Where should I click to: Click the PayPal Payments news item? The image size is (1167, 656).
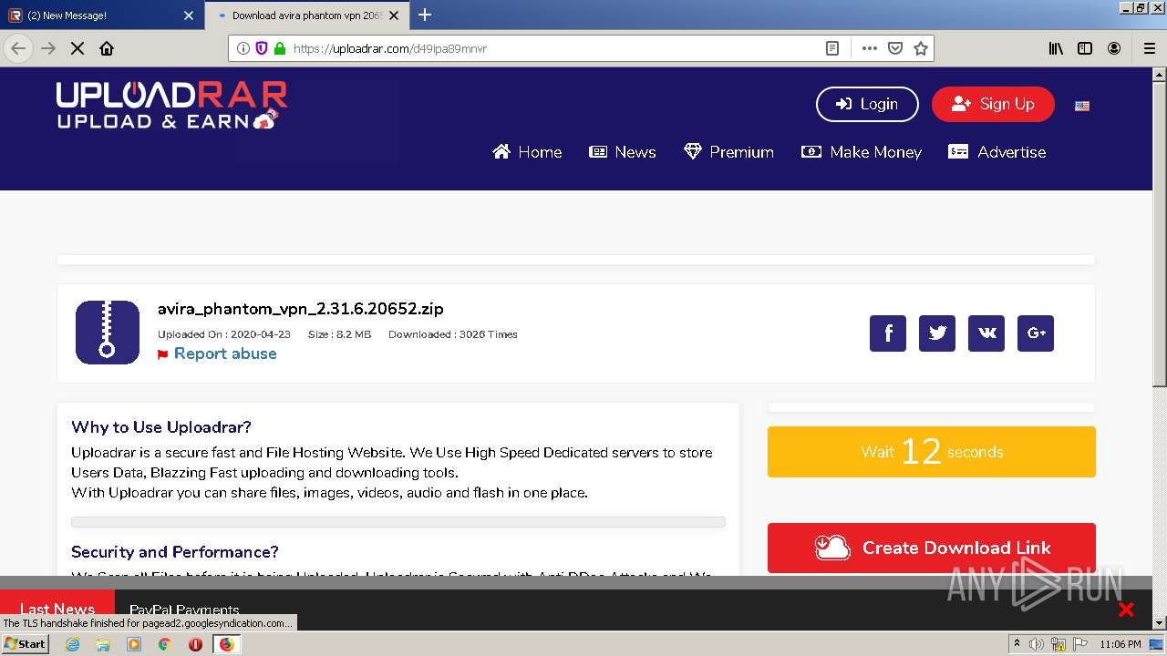pyautogui.click(x=184, y=610)
